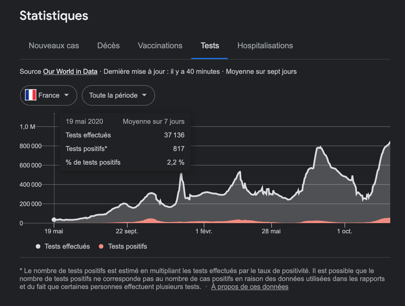
Task: Expand the Toute la période dropdown
Action: (x=118, y=95)
